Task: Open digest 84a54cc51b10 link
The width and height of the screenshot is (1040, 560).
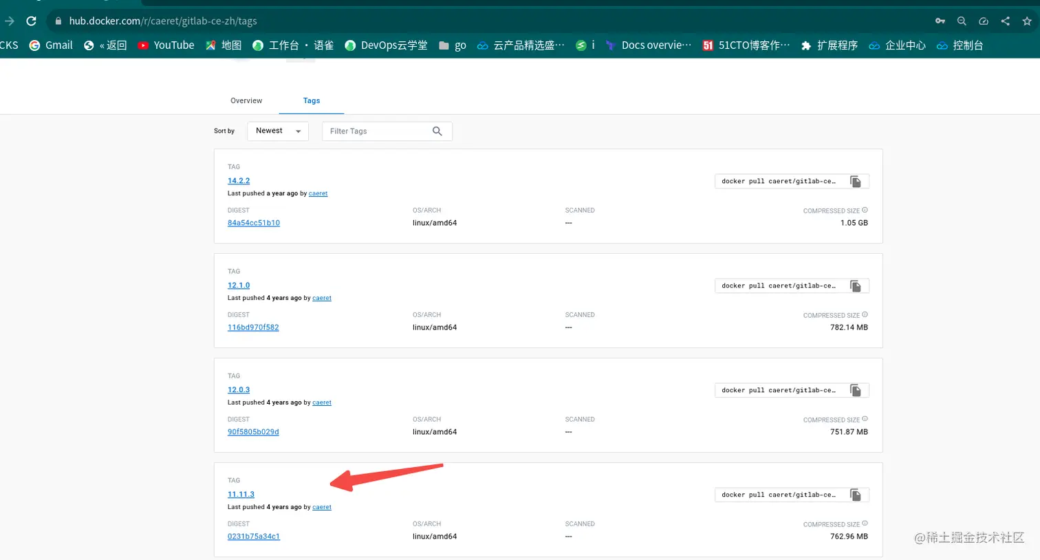Action: coord(254,223)
